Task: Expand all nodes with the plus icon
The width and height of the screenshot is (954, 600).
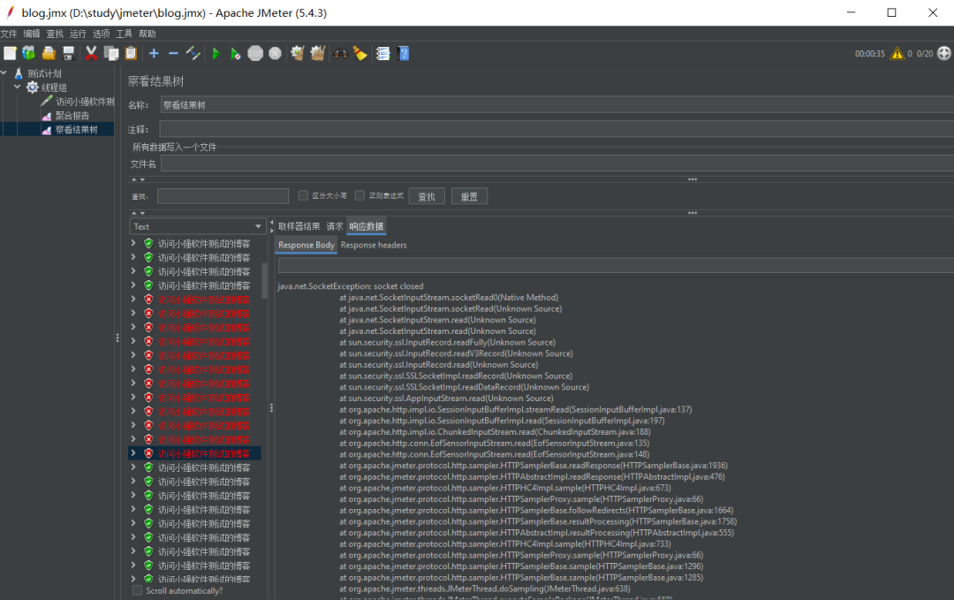Action: pyautogui.click(x=154, y=54)
